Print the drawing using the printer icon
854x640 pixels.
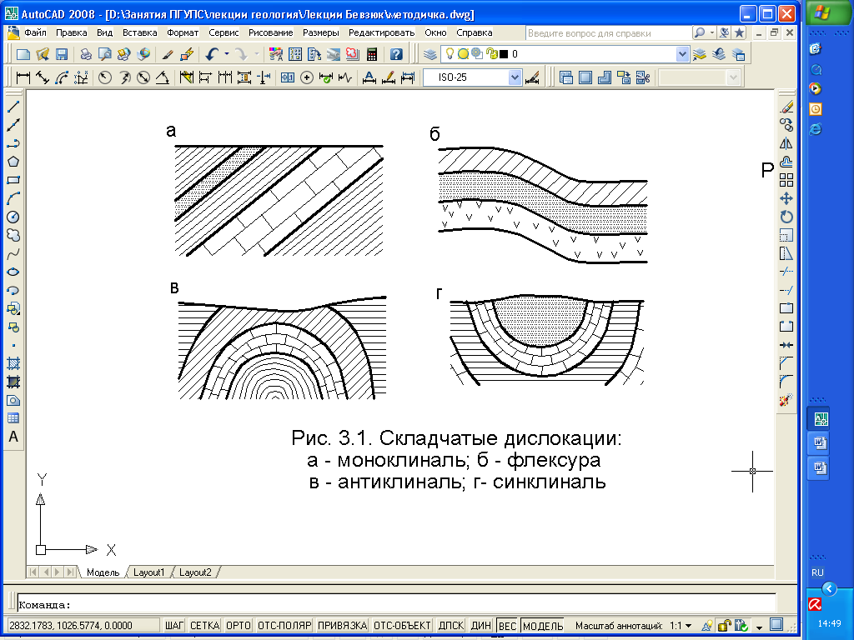(86, 54)
